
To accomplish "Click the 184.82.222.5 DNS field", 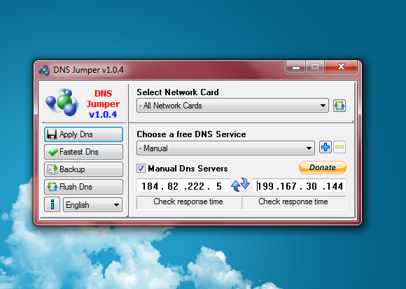I will point(183,186).
